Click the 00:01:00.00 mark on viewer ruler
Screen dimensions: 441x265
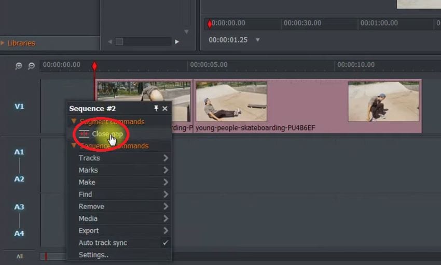[x=379, y=23]
